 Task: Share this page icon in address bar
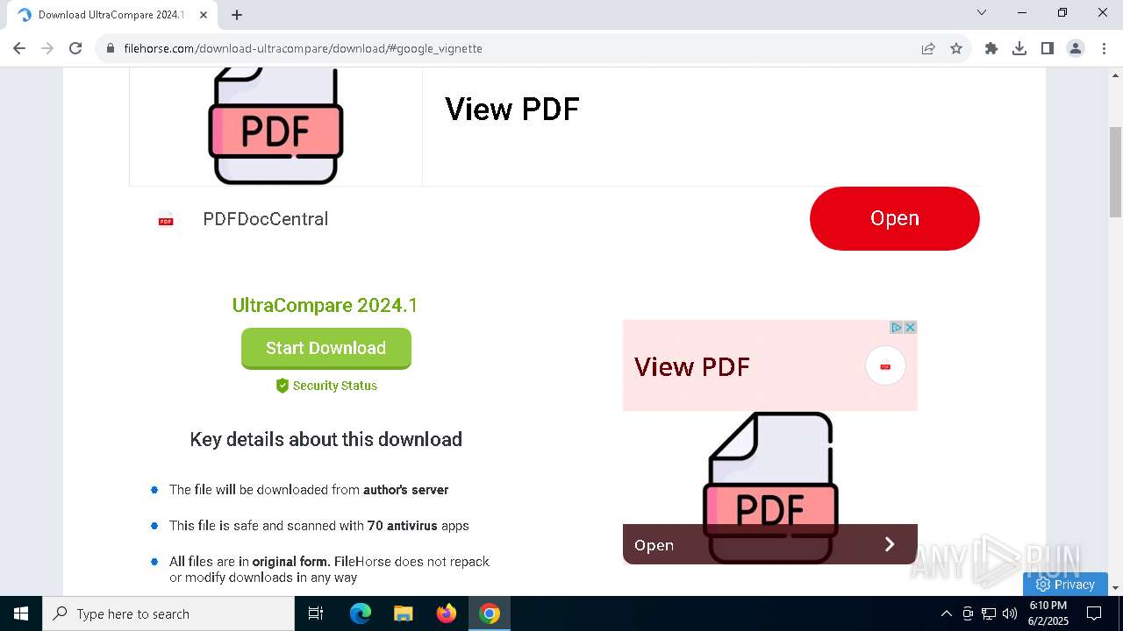(x=928, y=48)
